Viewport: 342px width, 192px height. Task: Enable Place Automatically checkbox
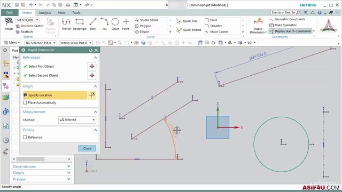pyautogui.click(x=25, y=102)
